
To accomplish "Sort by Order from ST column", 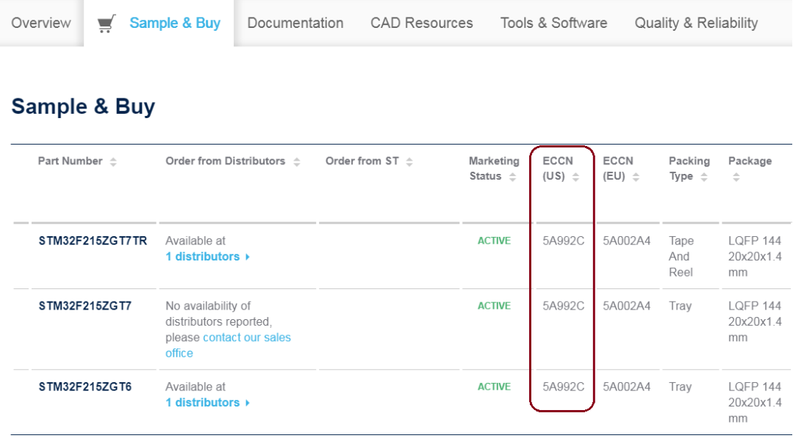I will tap(409, 162).
